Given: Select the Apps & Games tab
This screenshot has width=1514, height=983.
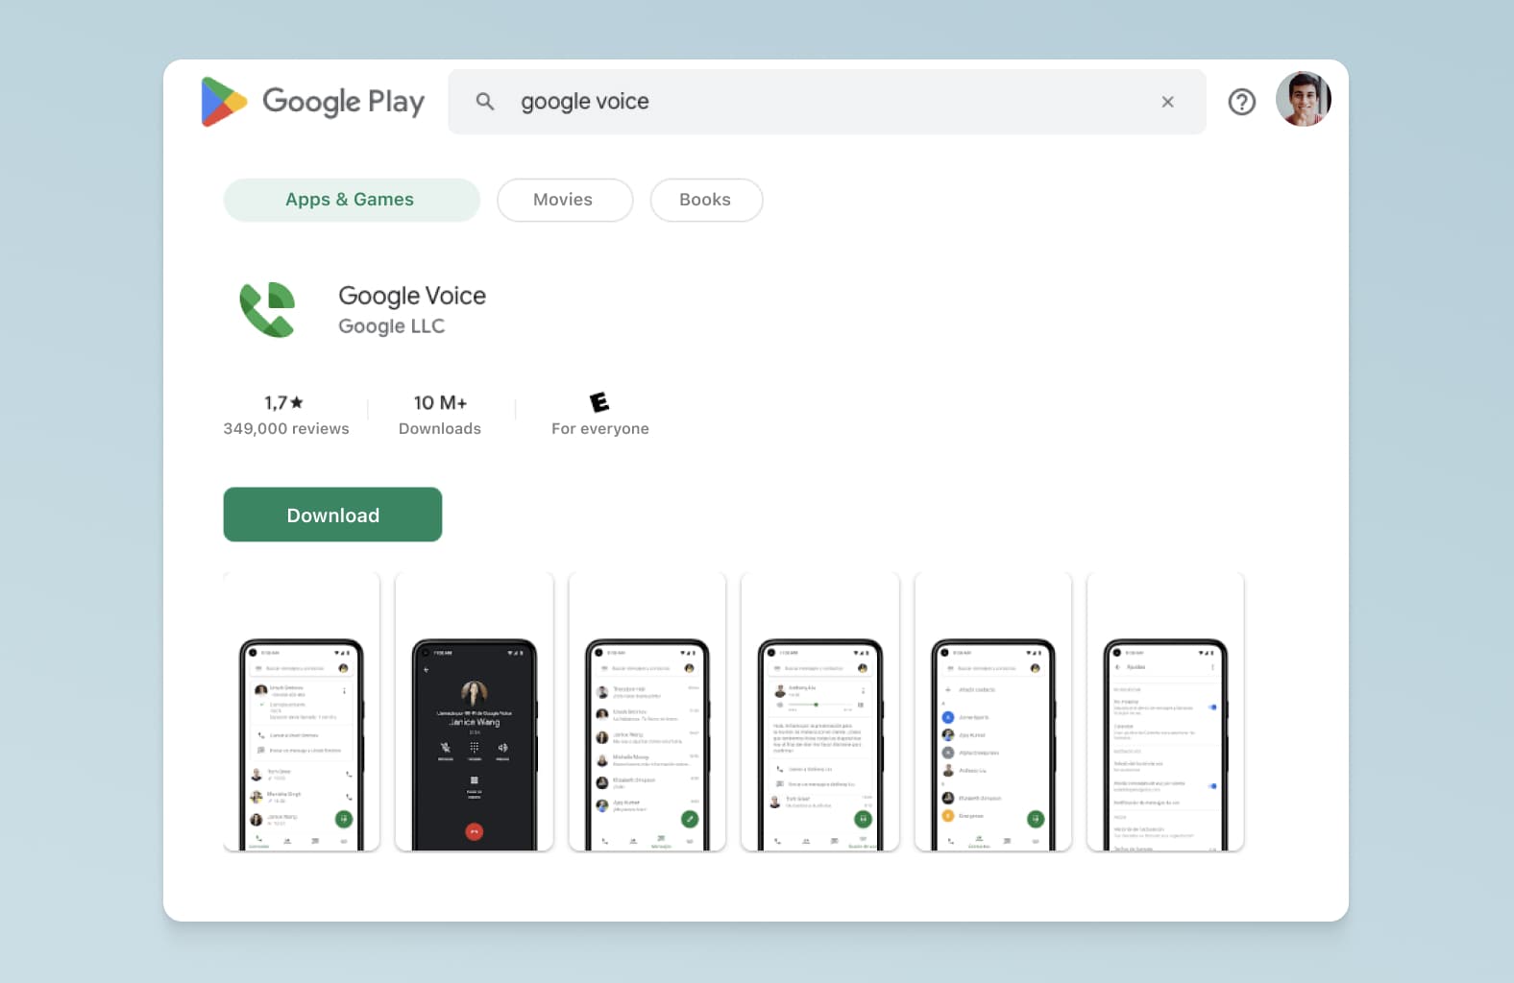Looking at the screenshot, I should coord(351,200).
